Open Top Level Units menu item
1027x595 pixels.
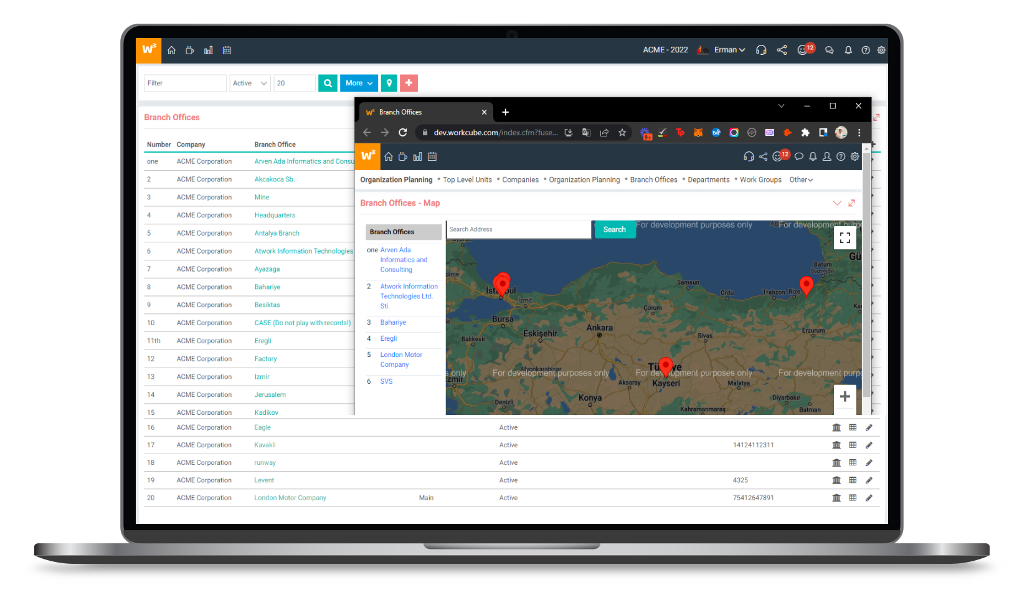coord(467,179)
